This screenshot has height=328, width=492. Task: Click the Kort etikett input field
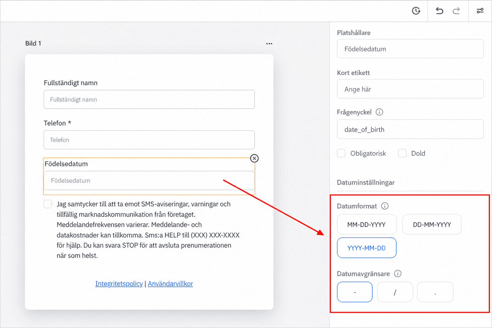pos(410,89)
